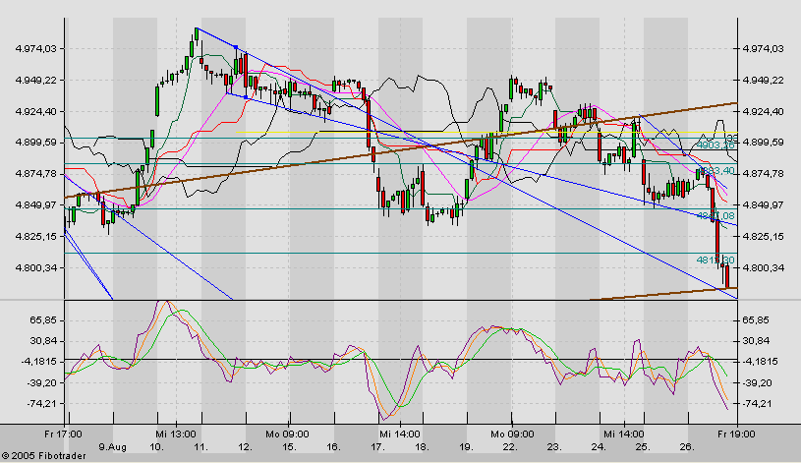Select the 23. date label
This screenshot has width=801, height=463.
point(554,447)
